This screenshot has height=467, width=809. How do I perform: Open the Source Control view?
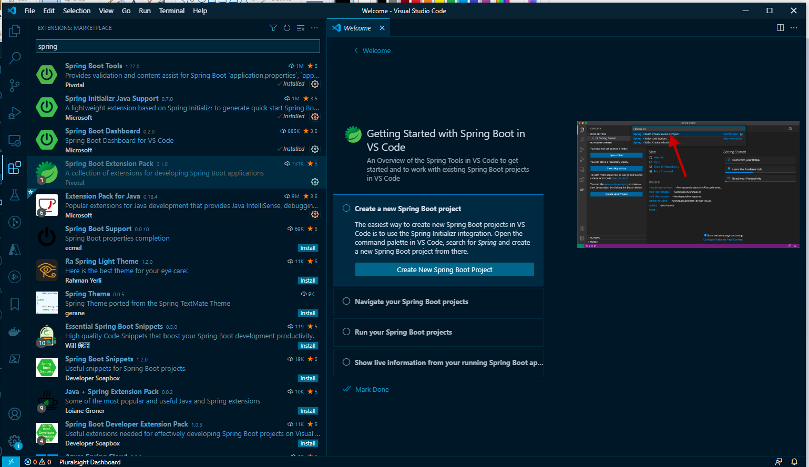14,86
